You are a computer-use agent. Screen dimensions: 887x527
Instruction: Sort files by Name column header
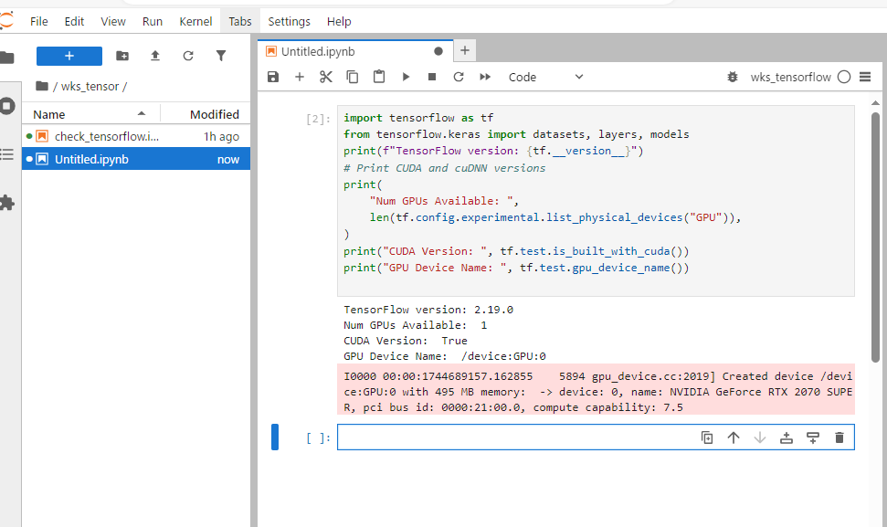(90, 114)
